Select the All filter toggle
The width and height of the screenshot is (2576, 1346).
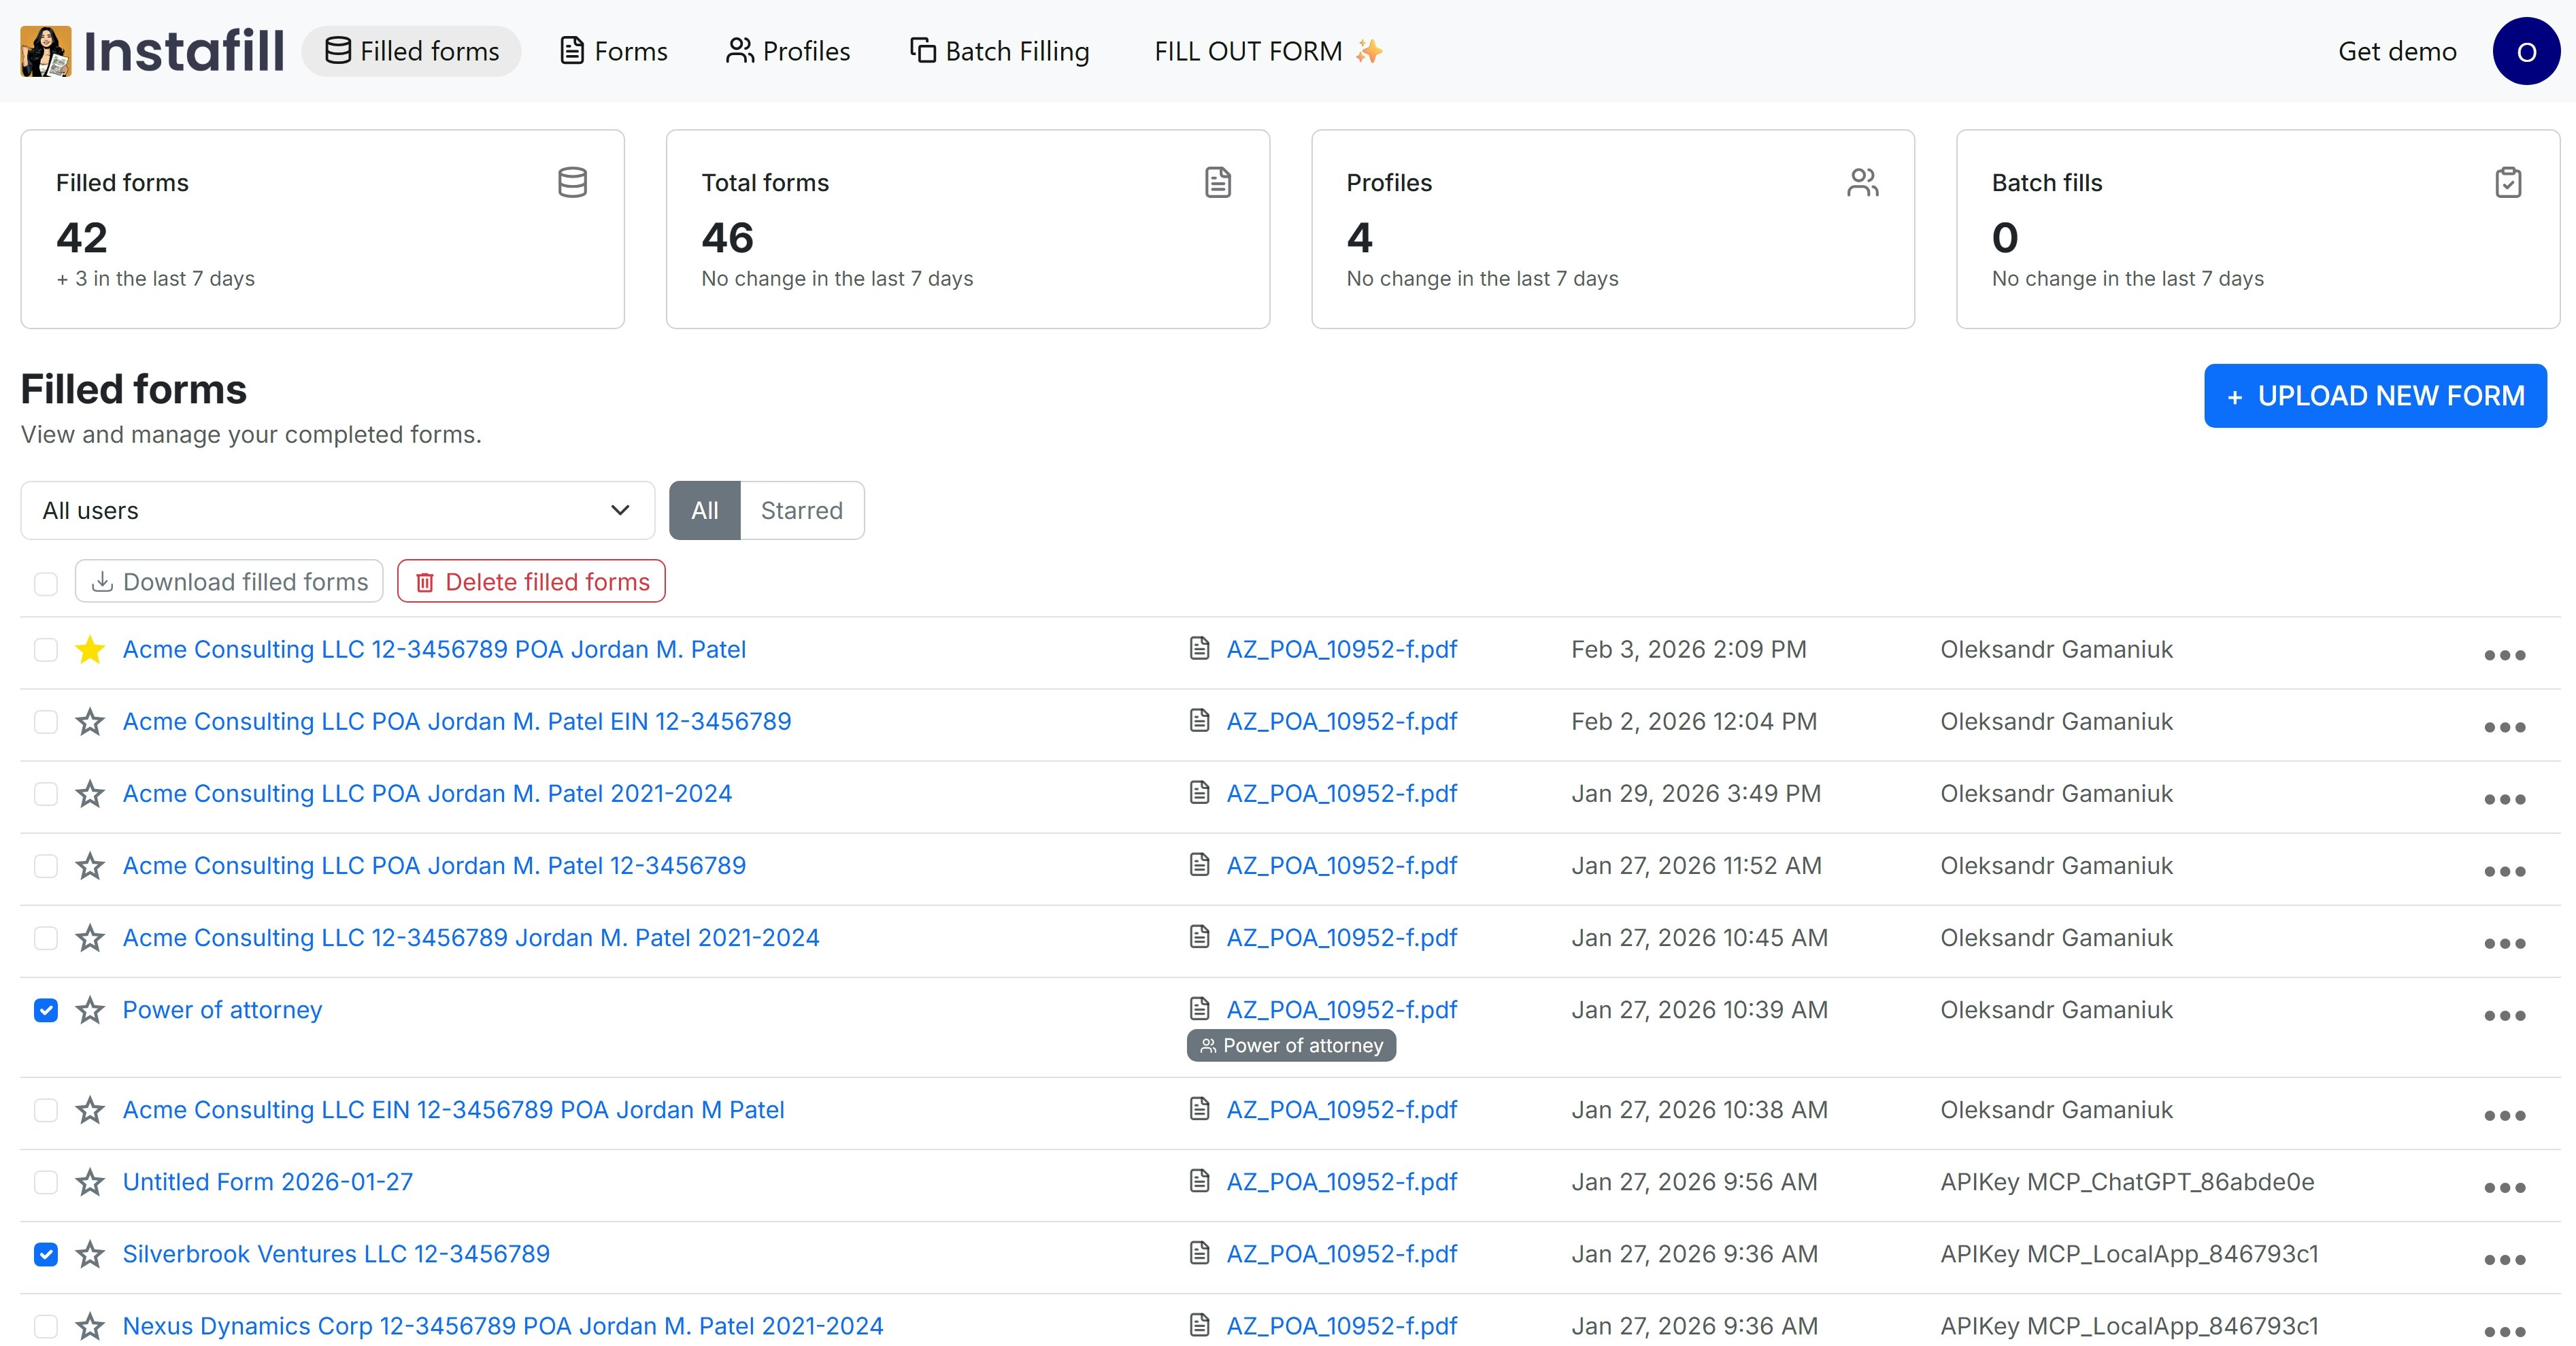point(704,510)
